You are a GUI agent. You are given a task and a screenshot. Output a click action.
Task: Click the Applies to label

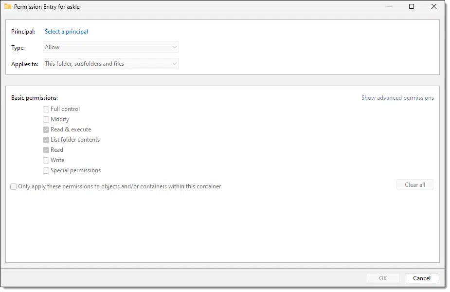[25, 64]
